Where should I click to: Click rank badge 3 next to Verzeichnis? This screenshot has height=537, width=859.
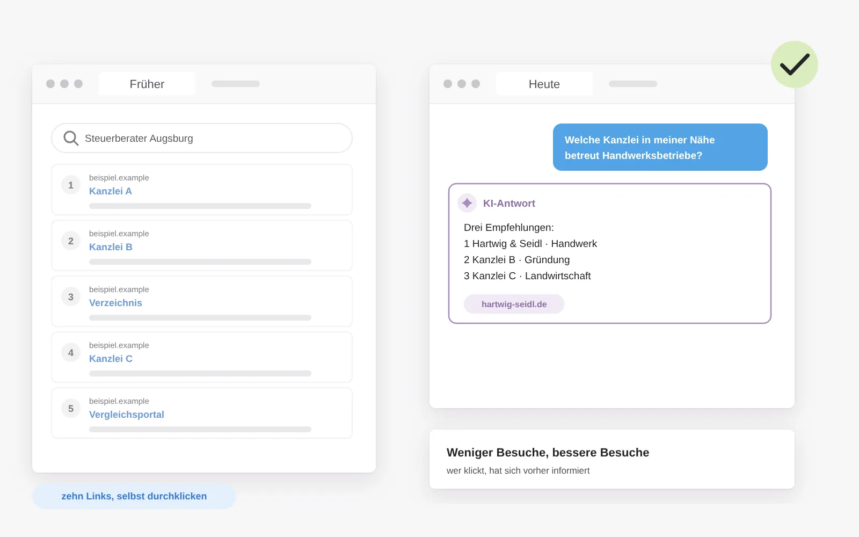point(71,296)
